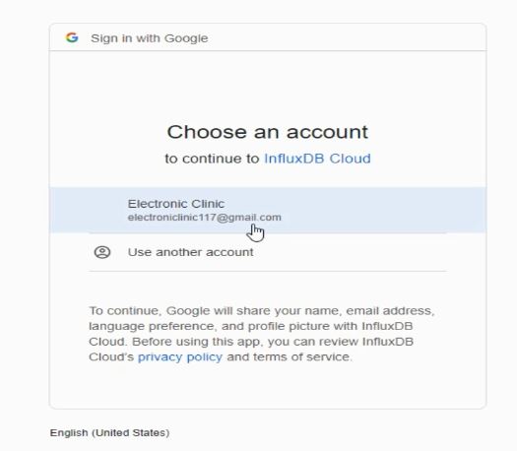Open the privacy policy link
This screenshot has height=451, width=517.
click(180, 357)
